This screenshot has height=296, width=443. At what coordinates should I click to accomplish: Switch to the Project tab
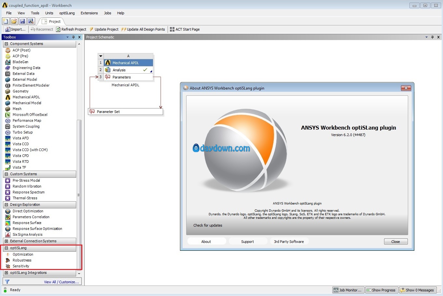click(x=51, y=21)
